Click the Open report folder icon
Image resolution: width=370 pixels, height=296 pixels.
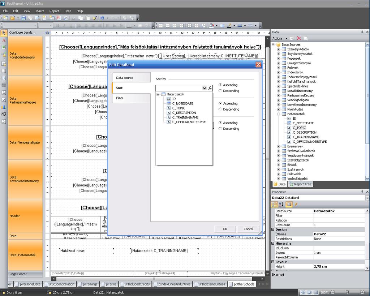[x=13, y=18]
